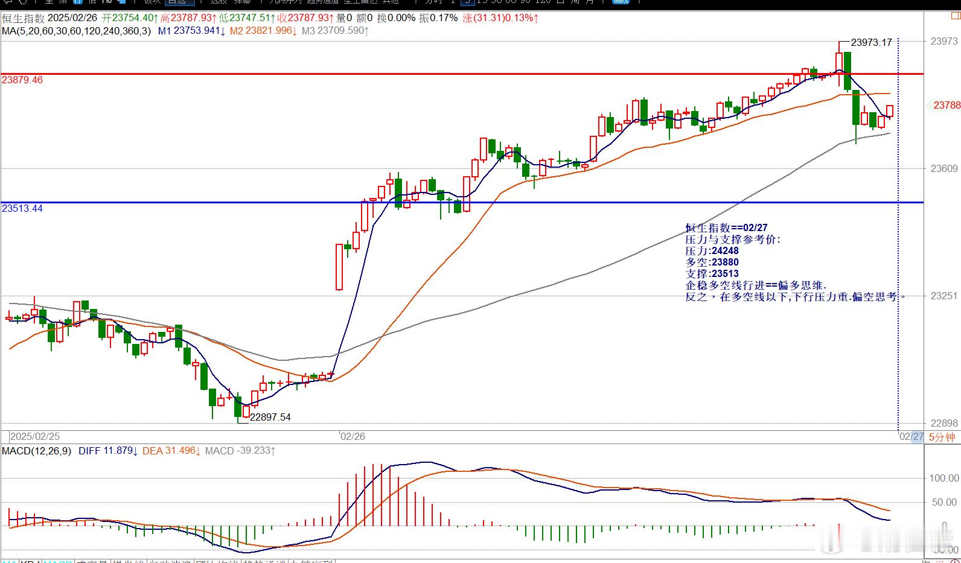This screenshot has width=961, height=563.
Task: Click the 23609 price axis label
Action: (x=944, y=168)
